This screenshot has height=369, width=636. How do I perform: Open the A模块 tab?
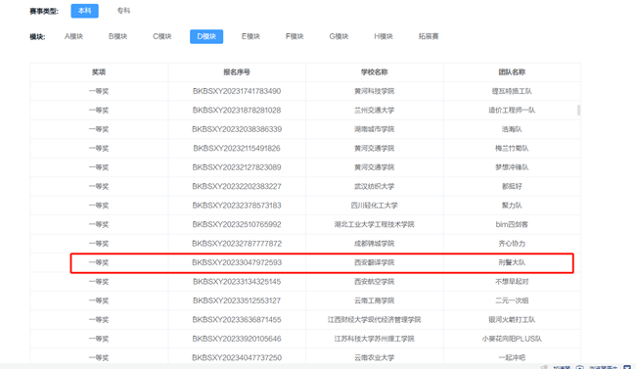coord(73,36)
